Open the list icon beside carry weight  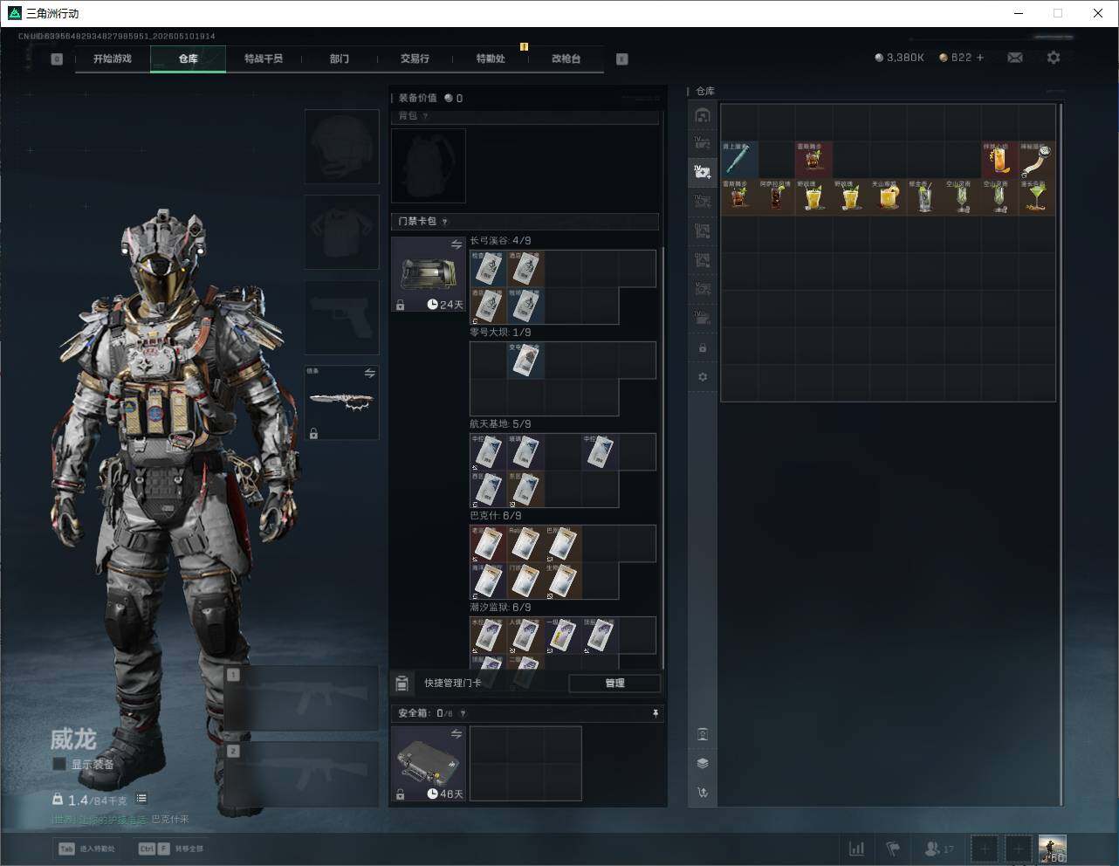pos(141,799)
